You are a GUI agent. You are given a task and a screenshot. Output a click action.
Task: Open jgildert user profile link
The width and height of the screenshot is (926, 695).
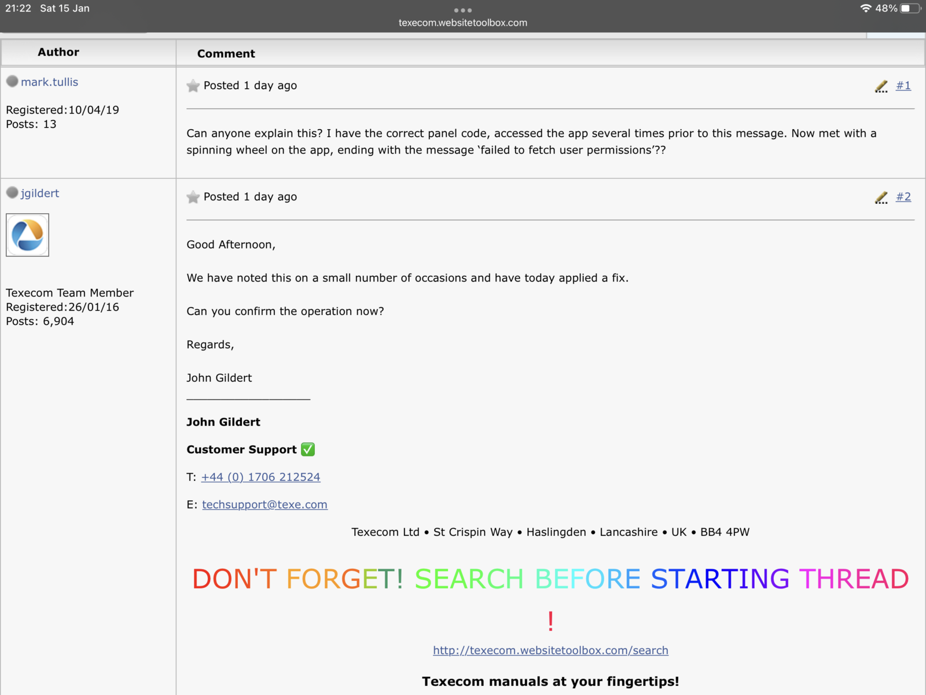click(40, 193)
